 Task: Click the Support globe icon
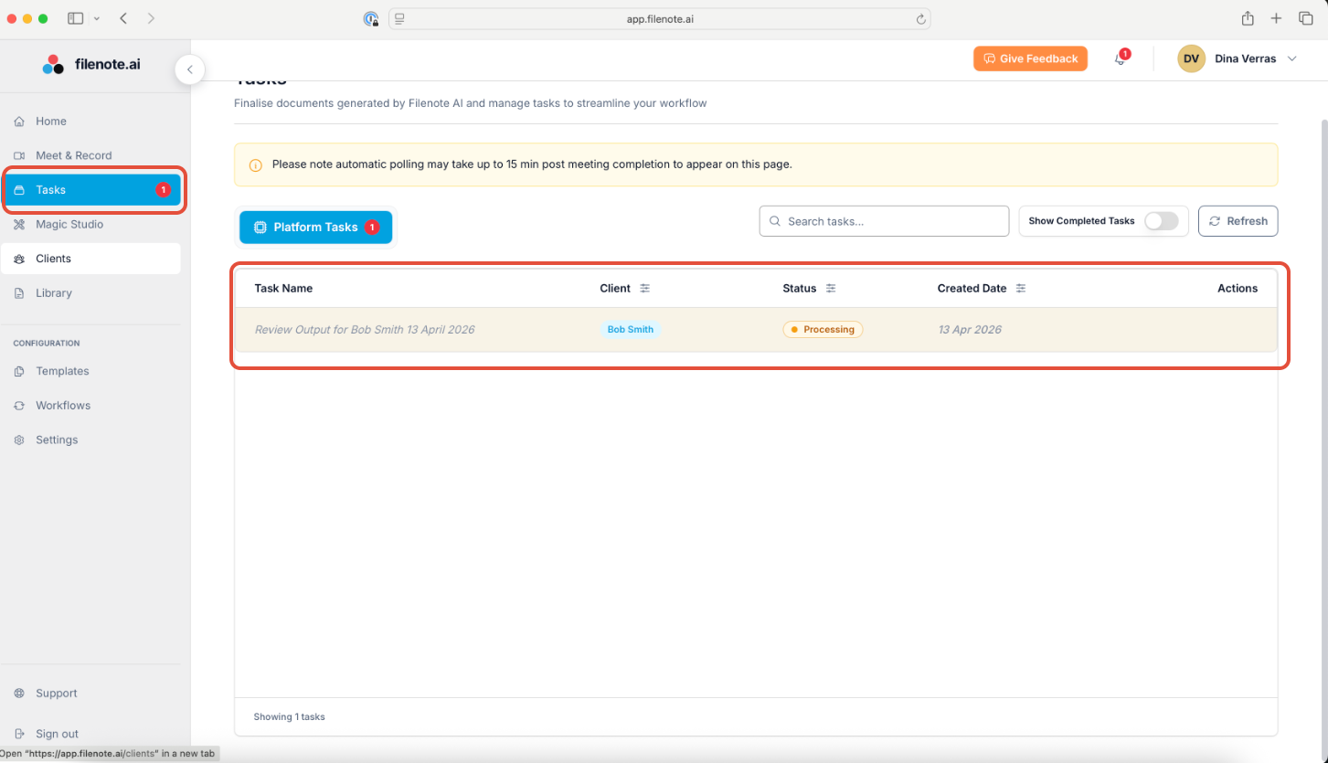point(19,694)
